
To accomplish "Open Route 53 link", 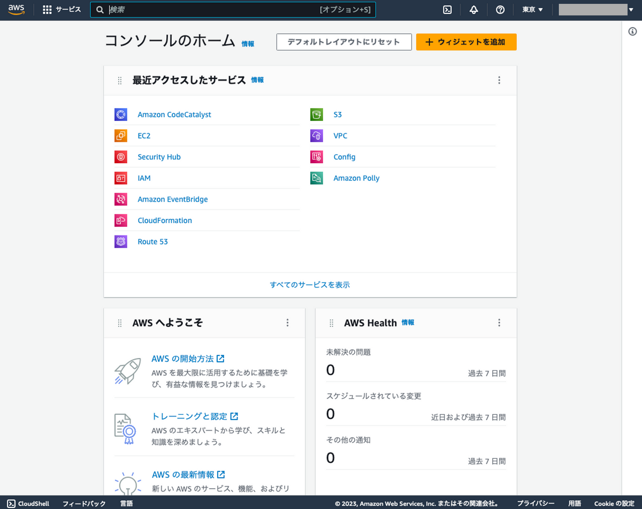I will 152,241.
